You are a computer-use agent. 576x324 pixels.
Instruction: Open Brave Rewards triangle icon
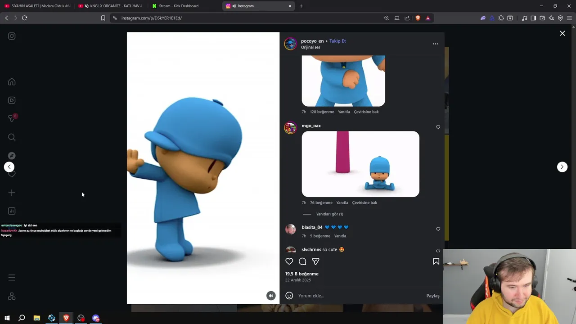tap(427, 18)
